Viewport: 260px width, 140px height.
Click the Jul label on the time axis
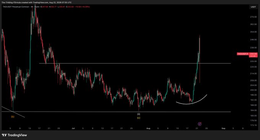73,128
